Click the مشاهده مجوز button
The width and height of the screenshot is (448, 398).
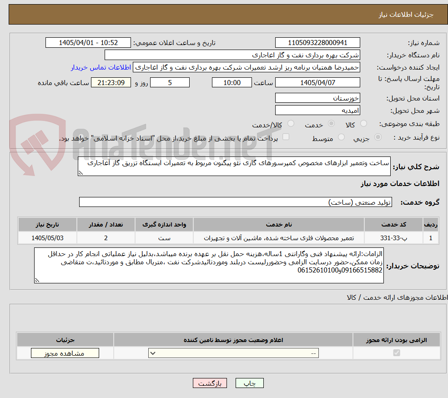click(65, 353)
